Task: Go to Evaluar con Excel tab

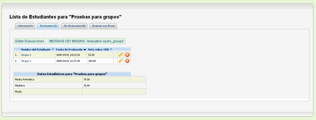Action: click(103, 26)
